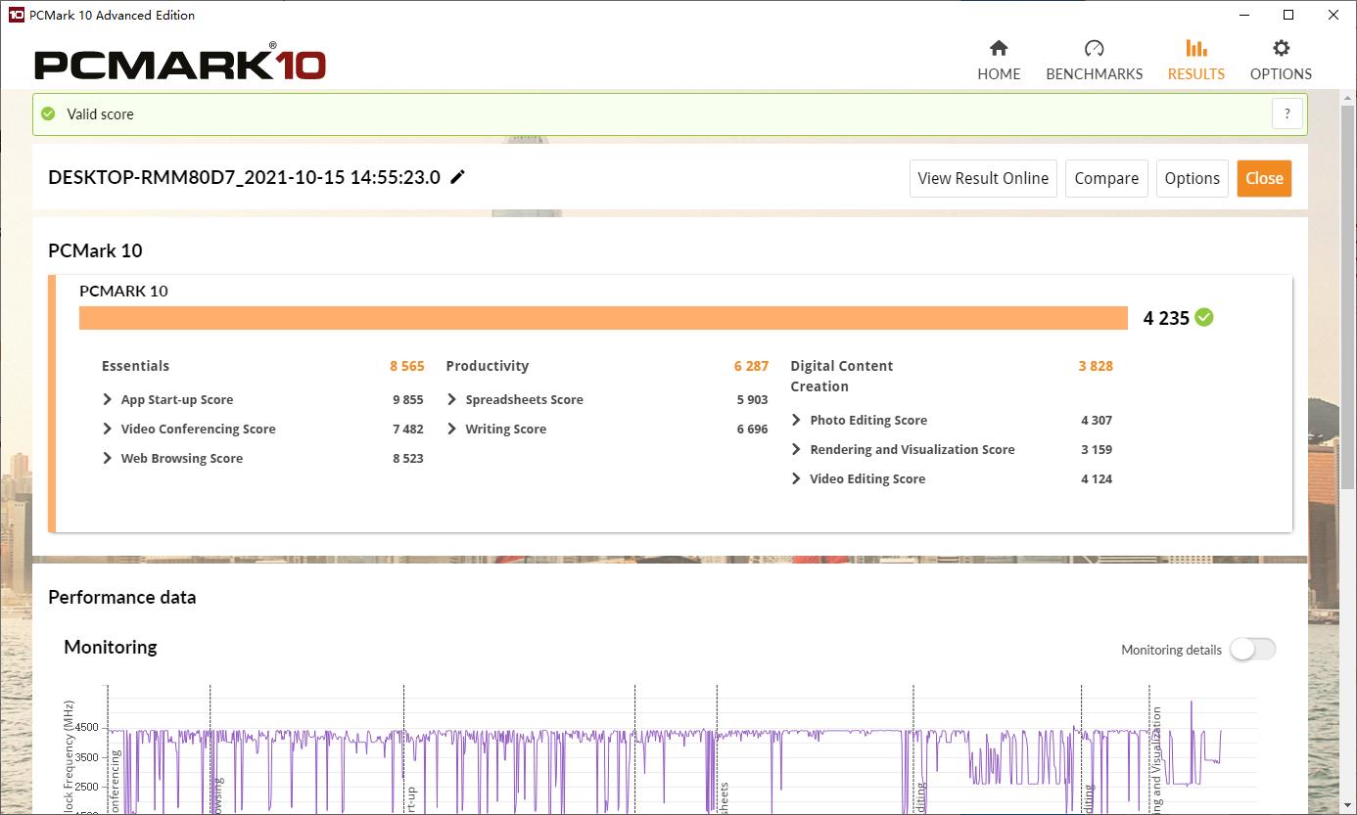The height and width of the screenshot is (815, 1357).
Task: Open the result Options button
Action: [x=1192, y=178]
